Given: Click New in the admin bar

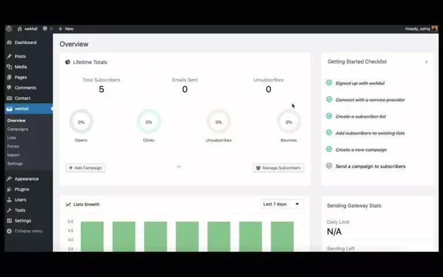Looking at the screenshot, I should (69, 28).
